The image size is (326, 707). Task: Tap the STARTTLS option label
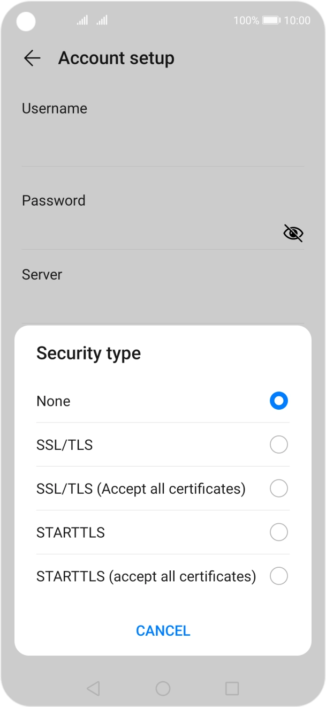[71, 532]
